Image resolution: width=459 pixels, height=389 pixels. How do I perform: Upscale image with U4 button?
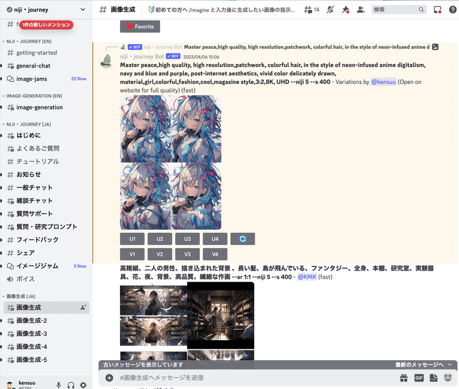[215, 239]
